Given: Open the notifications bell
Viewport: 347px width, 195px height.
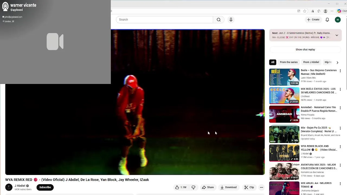Looking at the screenshot, I should tap(327, 19).
